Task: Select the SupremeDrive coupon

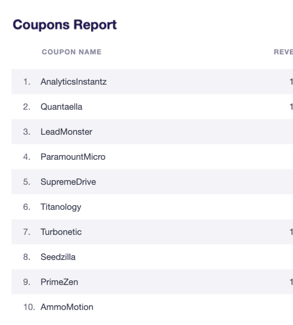Action: (x=68, y=182)
